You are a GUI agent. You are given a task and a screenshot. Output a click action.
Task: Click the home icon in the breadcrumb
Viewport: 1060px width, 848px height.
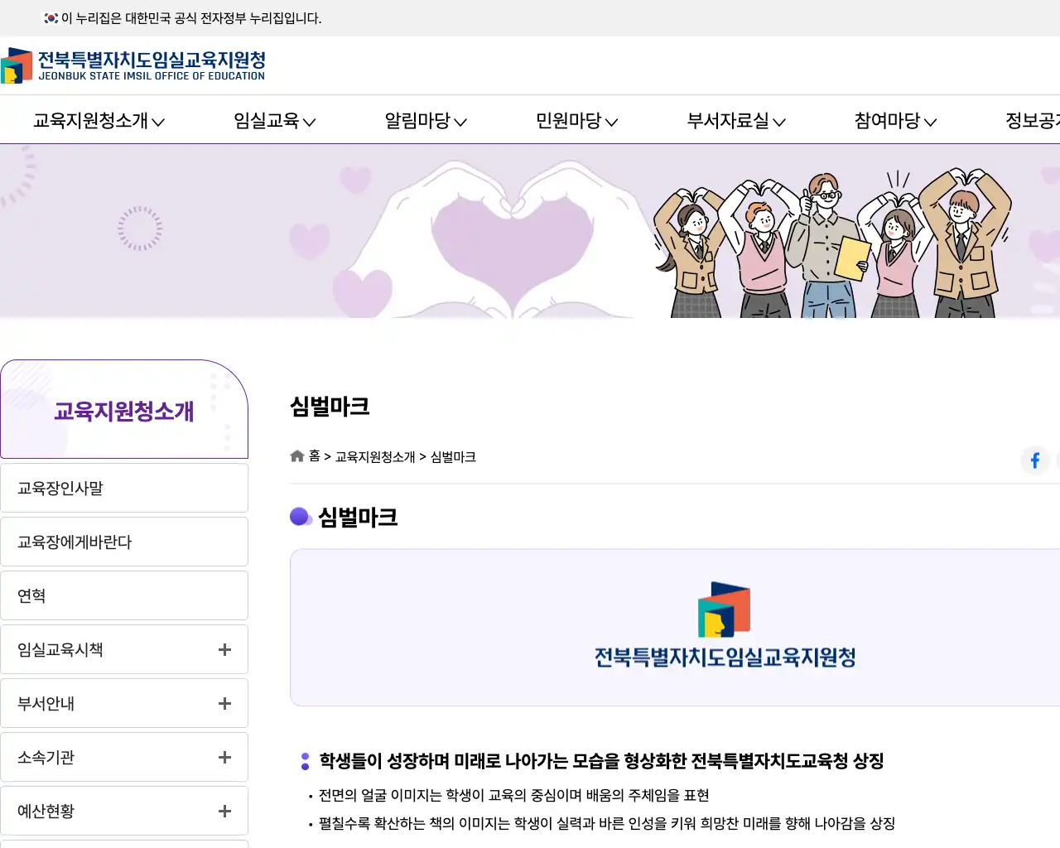click(296, 455)
